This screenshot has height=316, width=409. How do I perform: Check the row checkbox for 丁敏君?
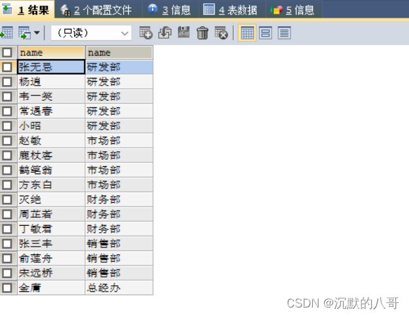point(7,229)
